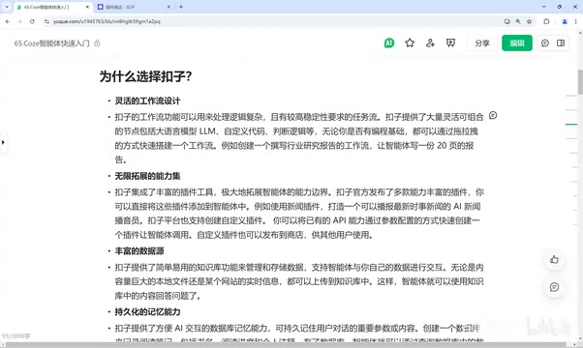Click bullet heading 持久化的记忆能力

click(x=147, y=312)
